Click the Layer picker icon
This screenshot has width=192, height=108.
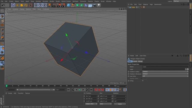click(x=187, y=69)
